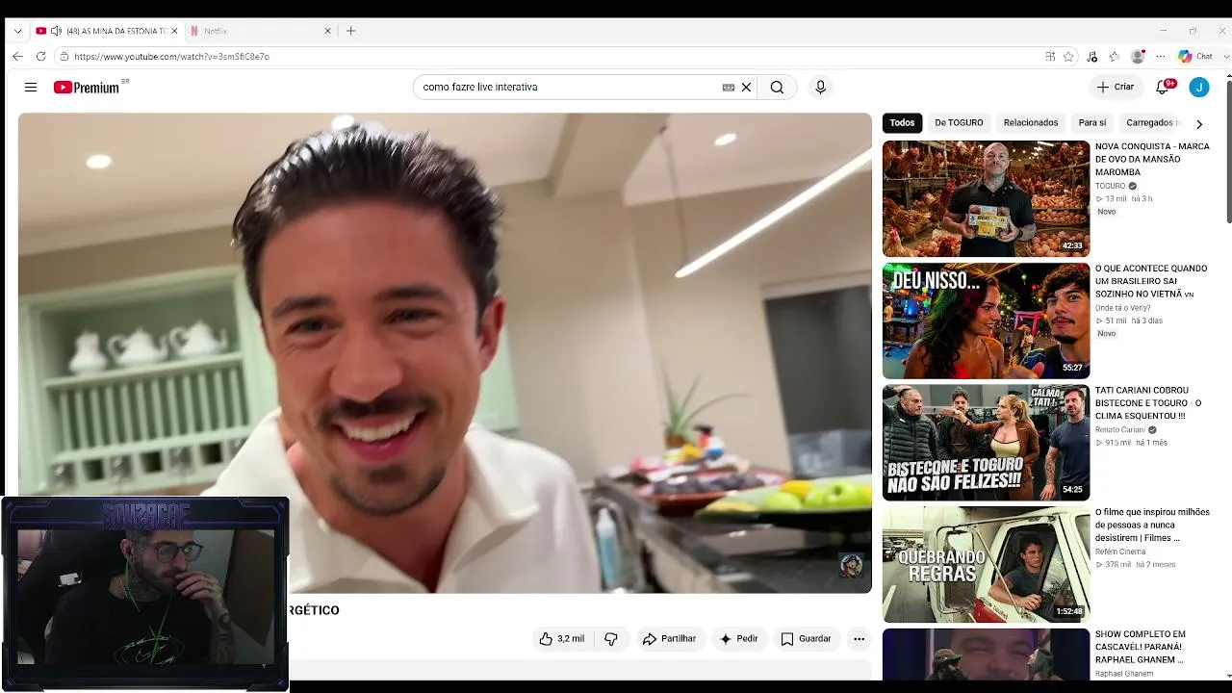Open the browser favorites list
Image resolution: width=1232 pixels, height=693 pixels.
pos(1114,57)
